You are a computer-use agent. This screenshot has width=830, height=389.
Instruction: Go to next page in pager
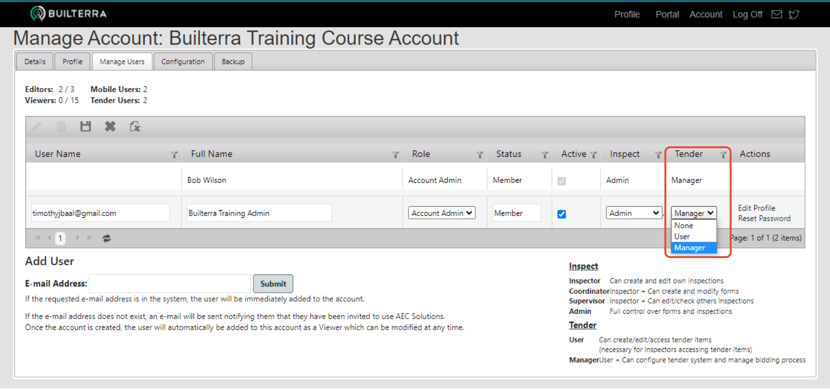pos(78,238)
